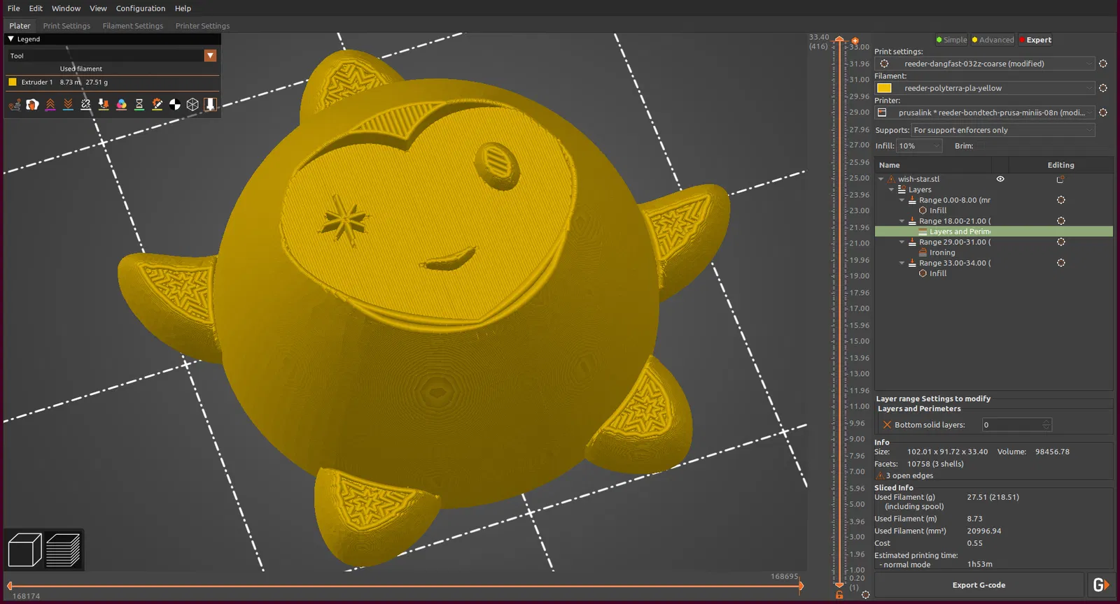Open settings cog for Range 29.00-31.00

click(x=1060, y=242)
